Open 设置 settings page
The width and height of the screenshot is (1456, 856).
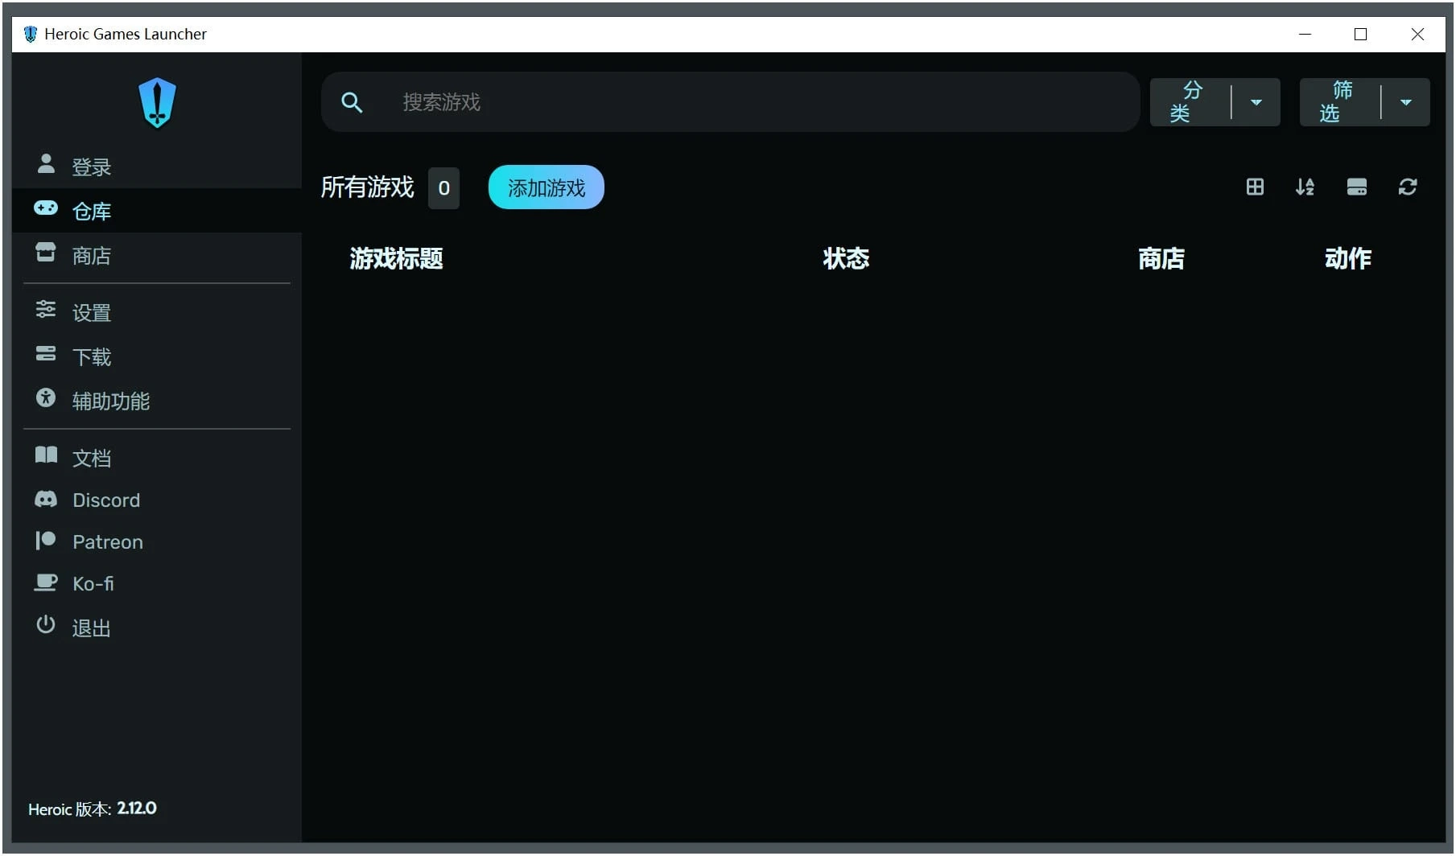pyautogui.click(x=91, y=312)
